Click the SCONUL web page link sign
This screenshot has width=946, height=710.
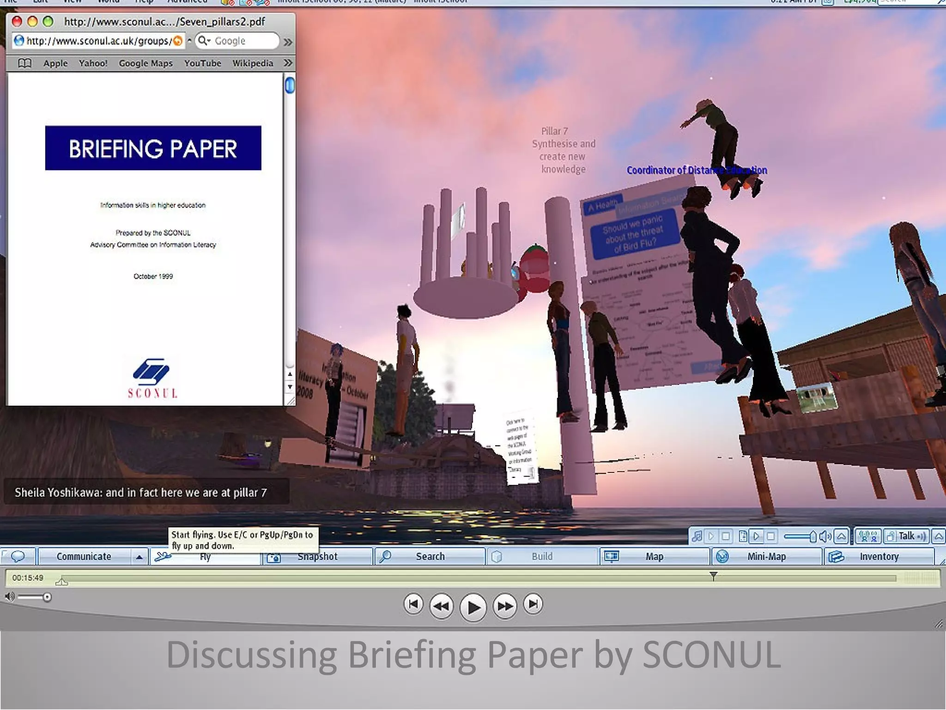pos(521,449)
